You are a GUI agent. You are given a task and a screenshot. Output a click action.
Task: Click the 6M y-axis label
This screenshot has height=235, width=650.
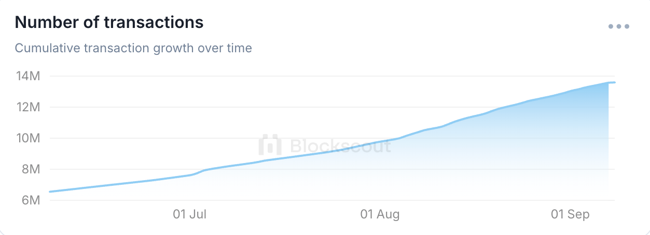click(30, 200)
